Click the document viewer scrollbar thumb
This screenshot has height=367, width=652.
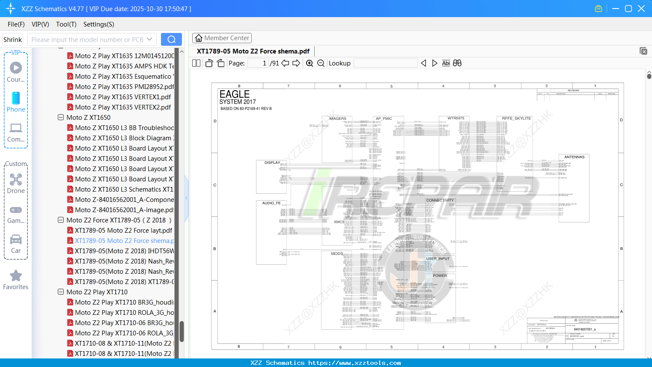click(649, 76)
